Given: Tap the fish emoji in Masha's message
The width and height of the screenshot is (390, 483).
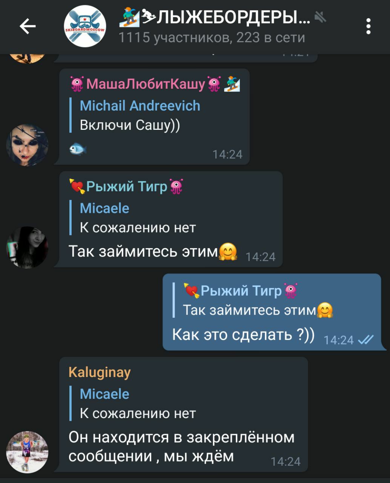Looking at the screenshot, I should [78, 149].
